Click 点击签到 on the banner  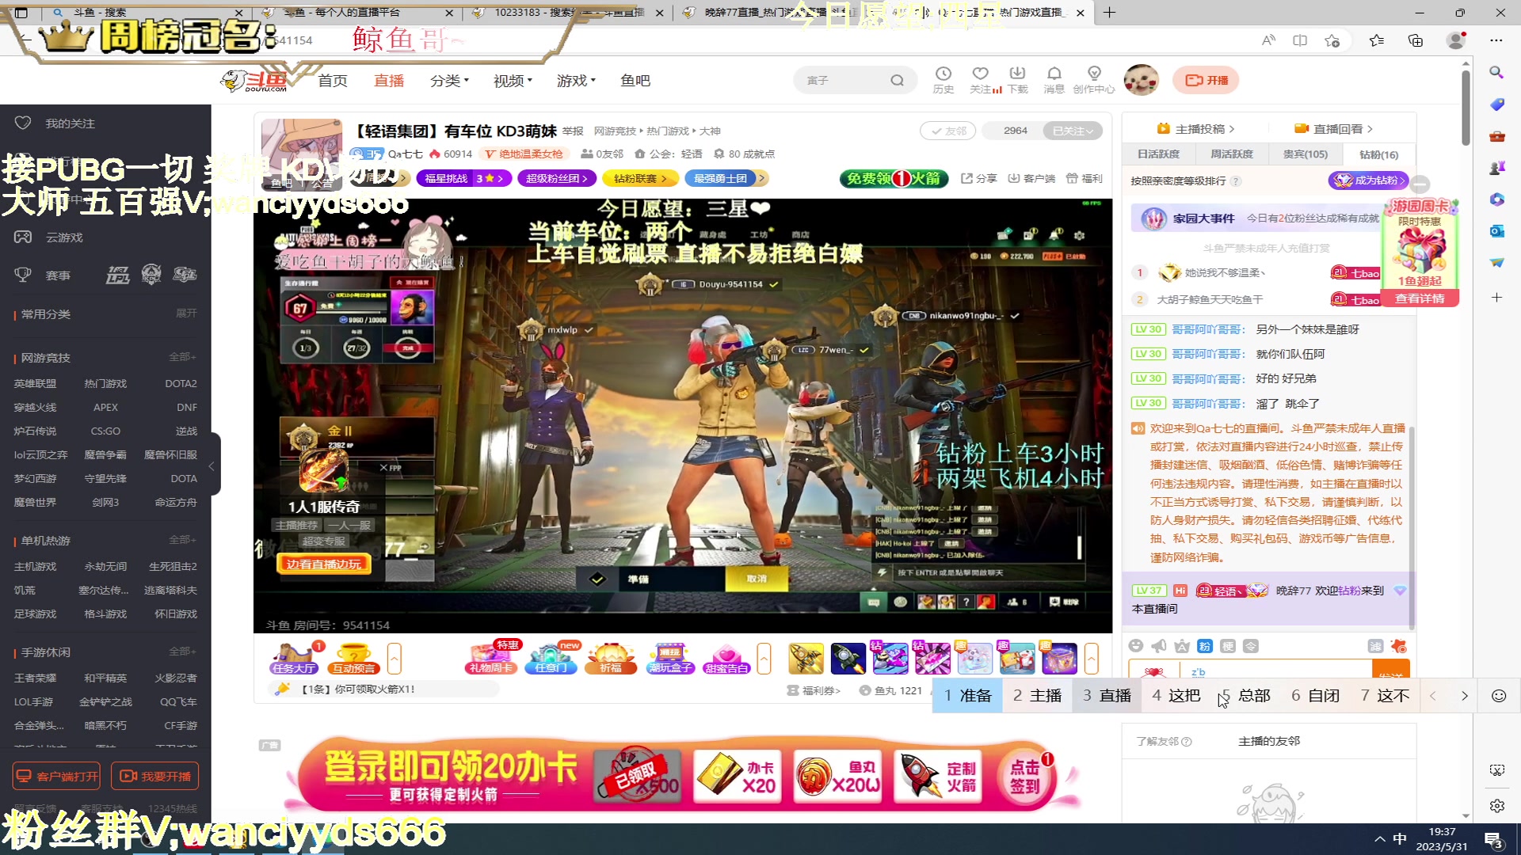[1025, 777]
